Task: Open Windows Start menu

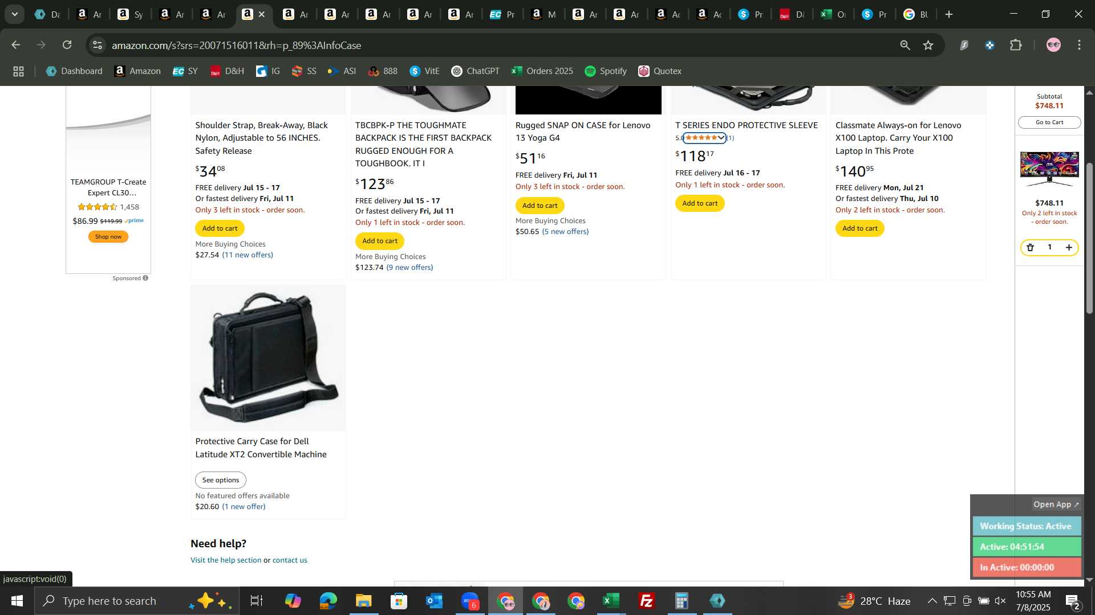Action: [17, 601]
